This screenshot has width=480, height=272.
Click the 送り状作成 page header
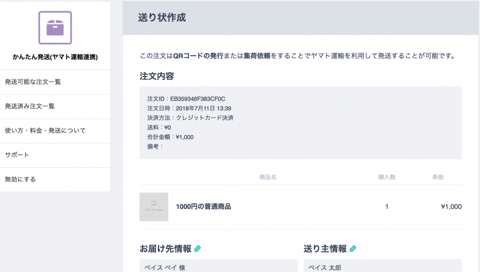coord(162,18)
